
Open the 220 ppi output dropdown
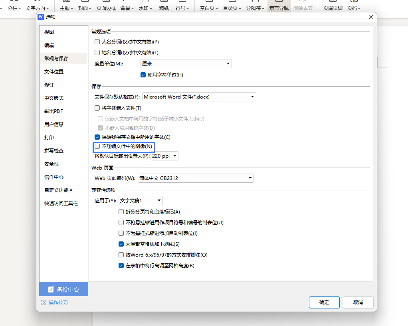[x=164, y=156]
